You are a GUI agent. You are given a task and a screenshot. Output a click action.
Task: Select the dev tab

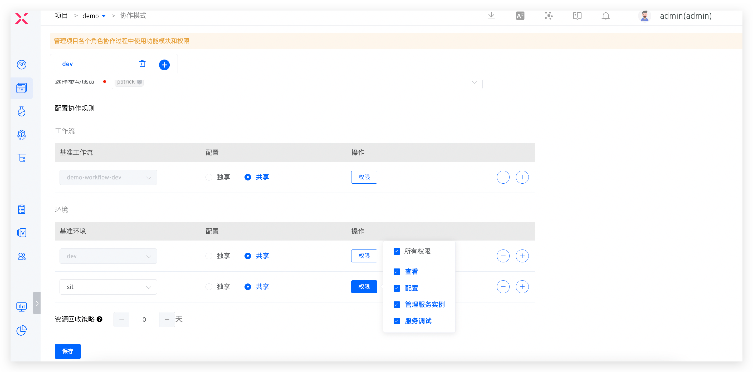pyautogui.click(x=67, y=64)
